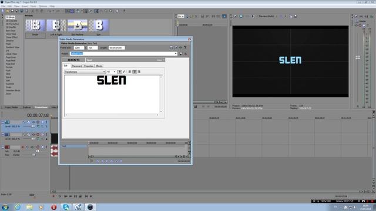Jump to first keyframe in generator dialog
Image resolution: width=376 pixels, height=211 pixels.
98,161
